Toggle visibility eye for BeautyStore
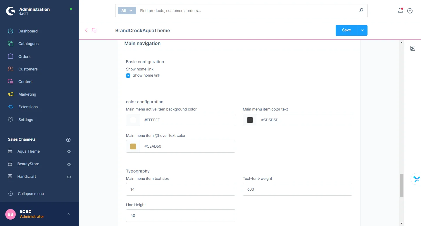 click(x=69, y=164)
